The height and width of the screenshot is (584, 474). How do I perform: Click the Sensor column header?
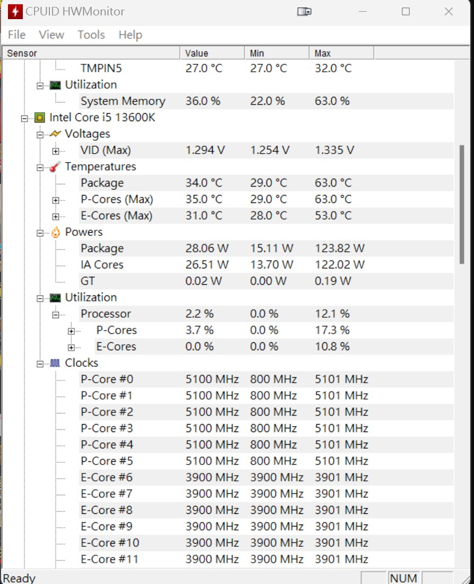pos(91,53)
